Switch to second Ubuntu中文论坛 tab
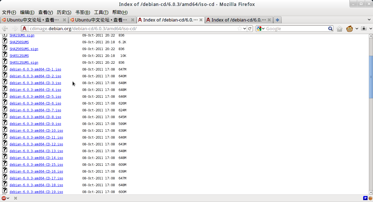The width and height of the screenshot is (373, 202). (x=102, y=20)
